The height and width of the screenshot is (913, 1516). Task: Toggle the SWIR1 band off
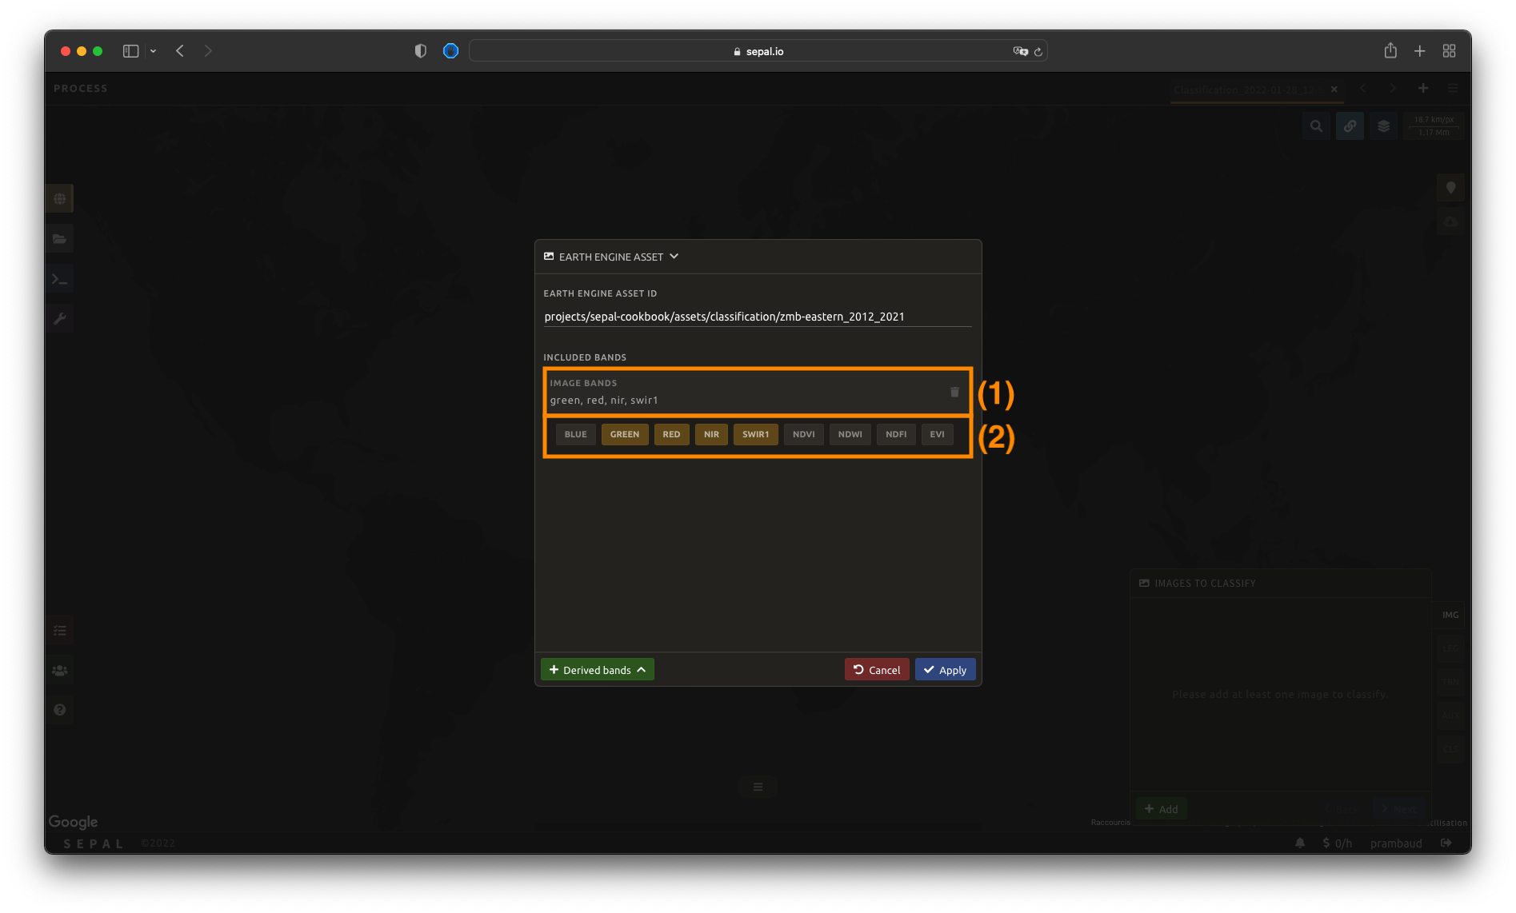point(754,434)
